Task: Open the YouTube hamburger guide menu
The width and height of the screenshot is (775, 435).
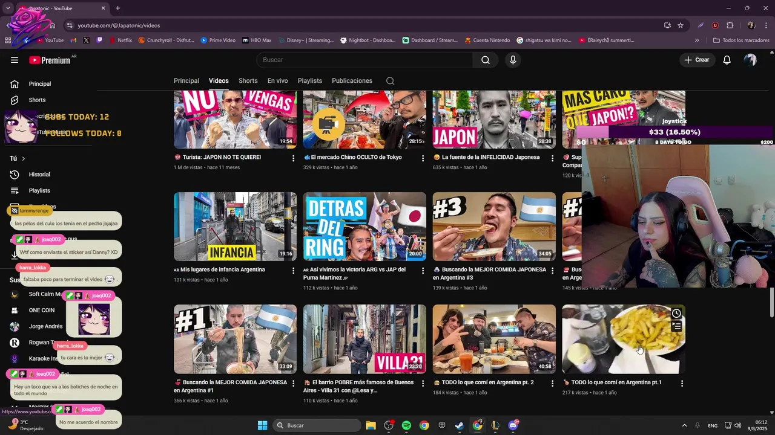Action: 15,60
